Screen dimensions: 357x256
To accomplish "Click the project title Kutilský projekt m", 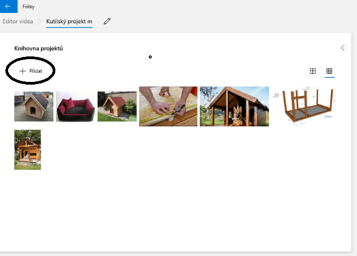I will (x=69, y=21).
